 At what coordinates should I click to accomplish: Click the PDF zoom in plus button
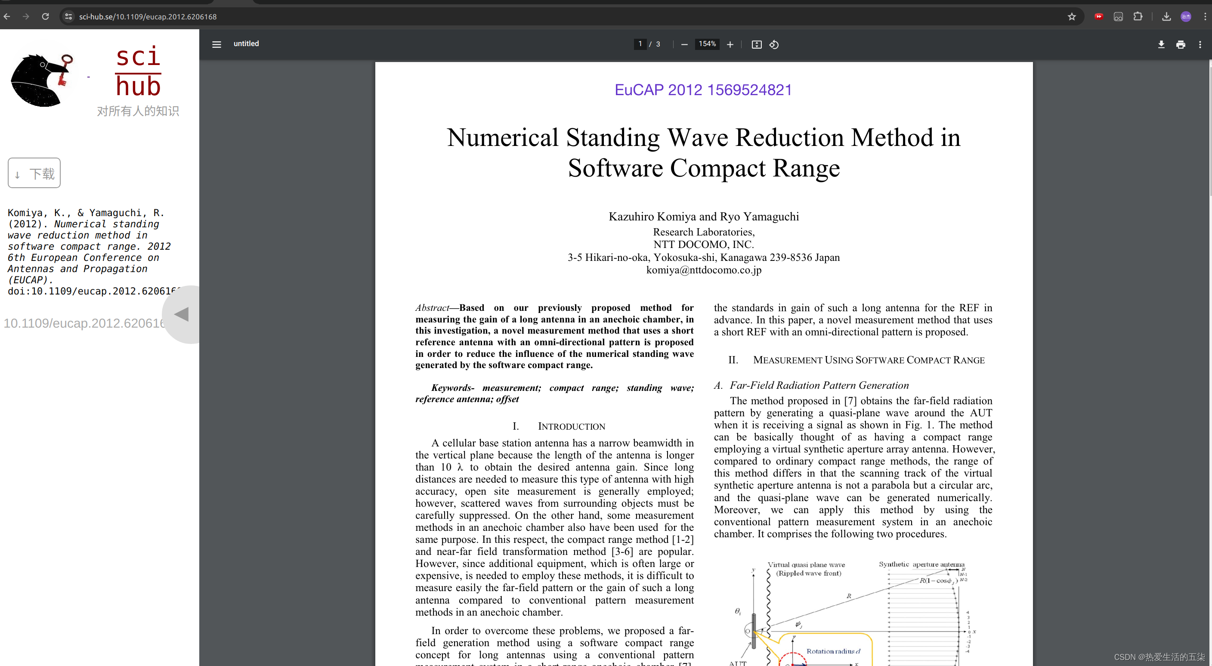(x=730, y=44)
